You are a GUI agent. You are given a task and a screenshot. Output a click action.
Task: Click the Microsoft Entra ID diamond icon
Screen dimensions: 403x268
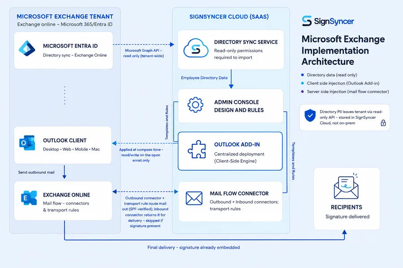[27, 48]
